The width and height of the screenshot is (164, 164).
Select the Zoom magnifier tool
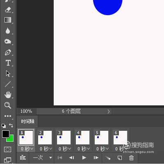(x=8, y=105)
